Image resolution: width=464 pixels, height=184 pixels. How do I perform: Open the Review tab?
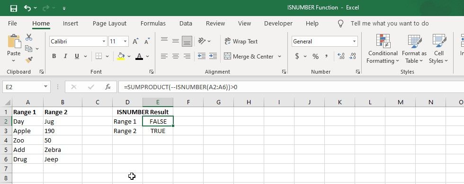point(215,23)
